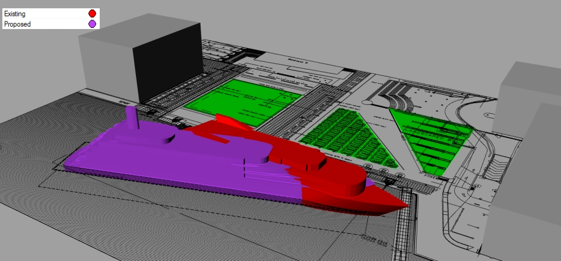Screen dimensions: 561x261
Task: Select the 'Existing' legend label
Action: pyautogui.click(x=15, y=14)
